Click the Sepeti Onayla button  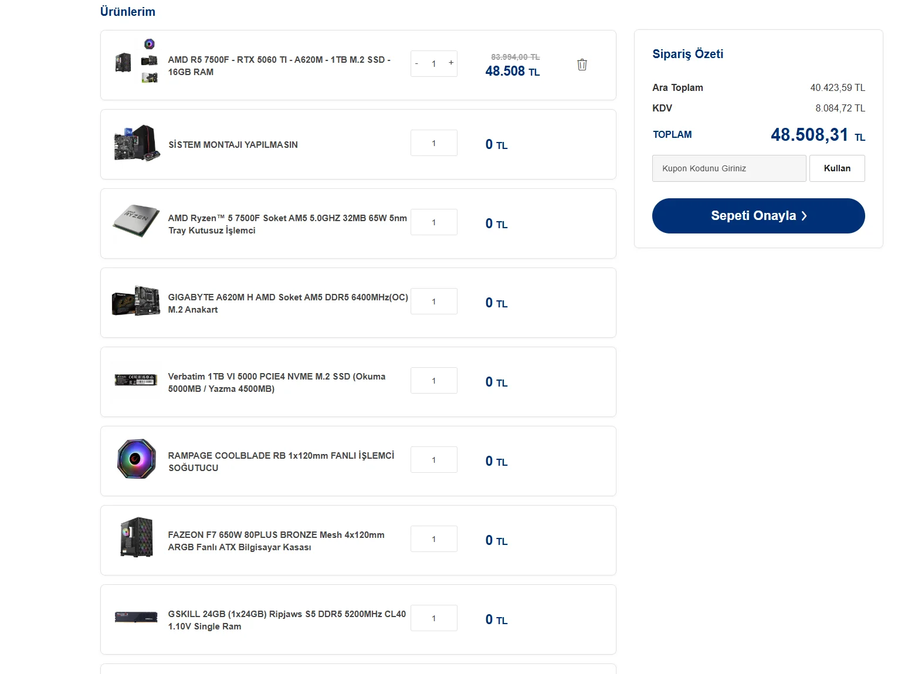coord(758,216)
